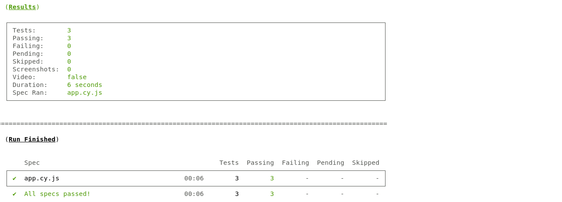Click the Screenshots count value
This screenshot has height=202, width=562.
click(69, 69)
